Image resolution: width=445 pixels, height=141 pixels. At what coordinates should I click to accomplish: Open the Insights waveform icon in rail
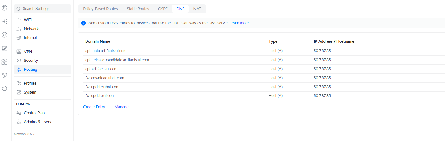(4, 75)
